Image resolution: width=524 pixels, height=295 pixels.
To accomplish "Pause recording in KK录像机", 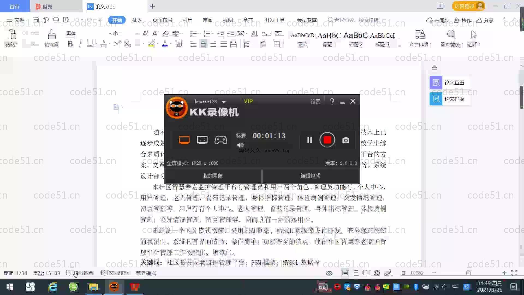I will 309,140.
